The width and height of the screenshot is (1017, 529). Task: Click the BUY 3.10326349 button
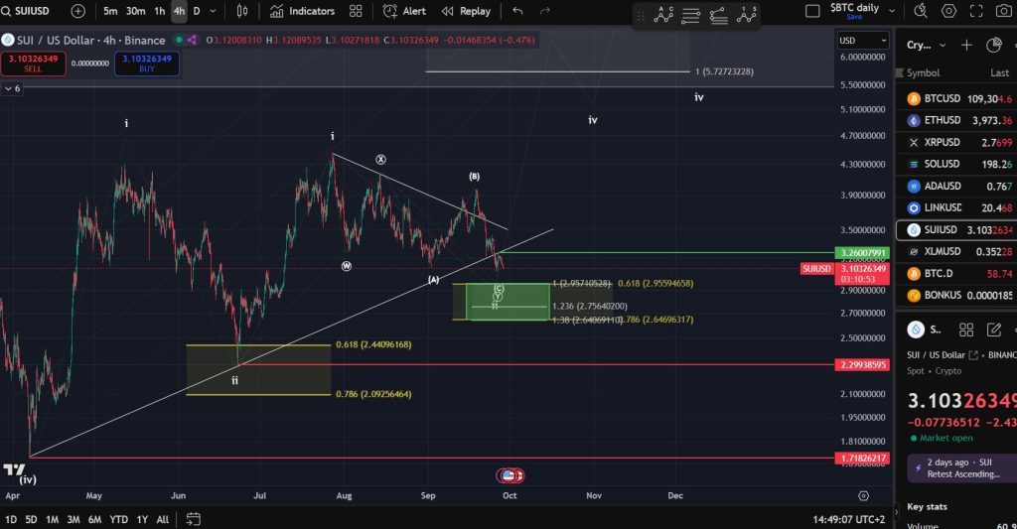point(147,64)
